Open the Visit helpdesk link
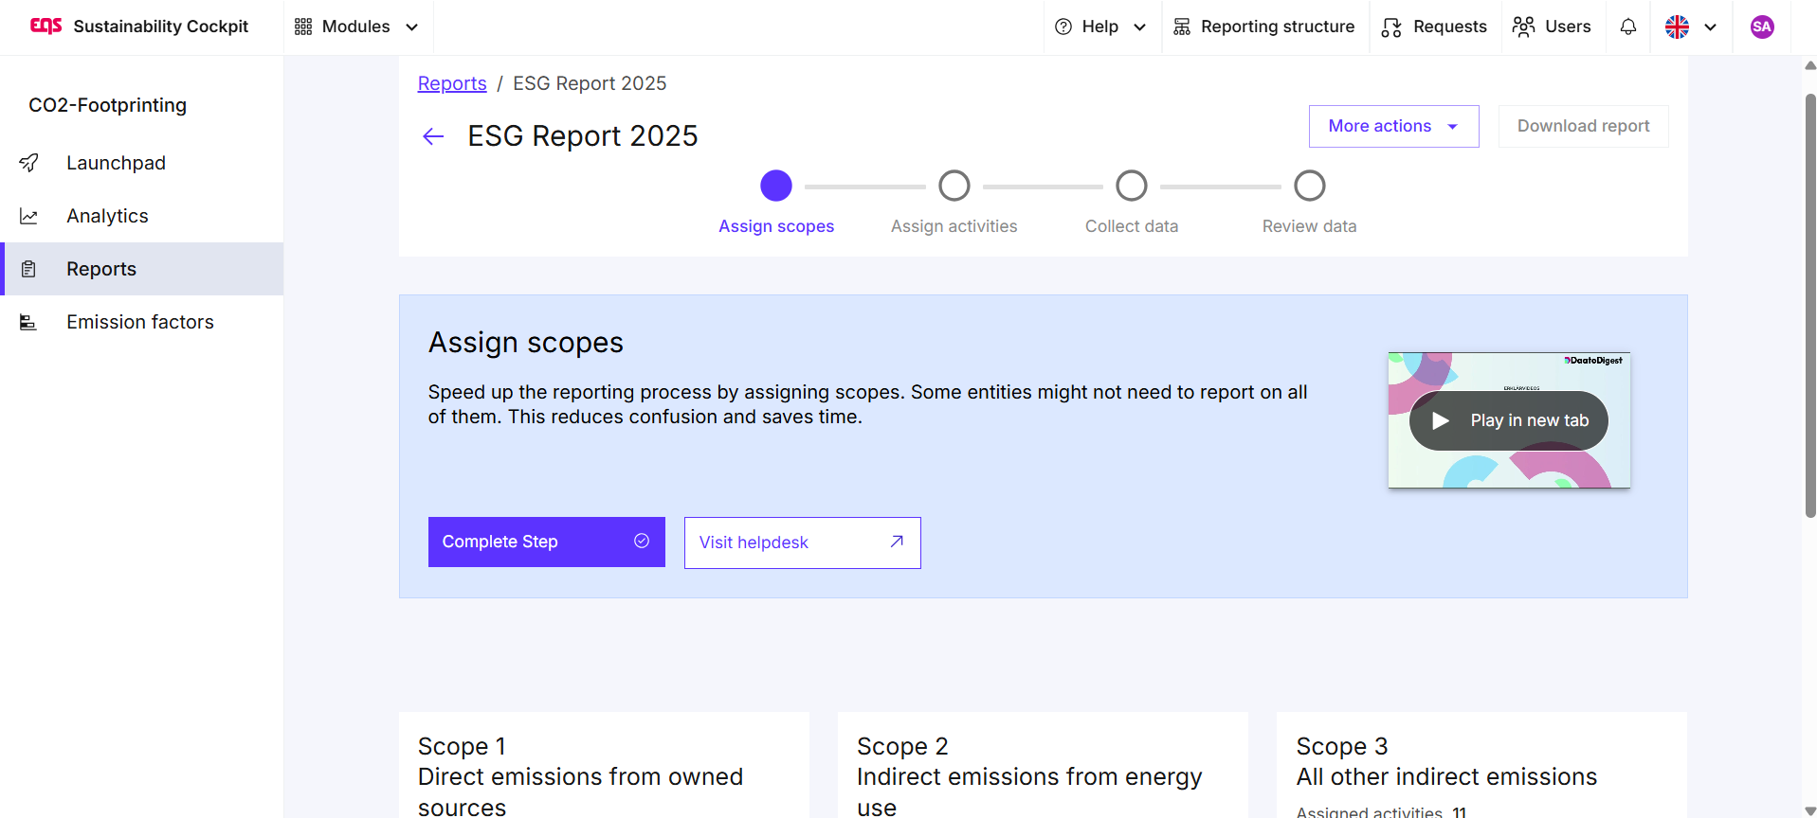This screenshot has height=818, width=1817. coord(802,542)
